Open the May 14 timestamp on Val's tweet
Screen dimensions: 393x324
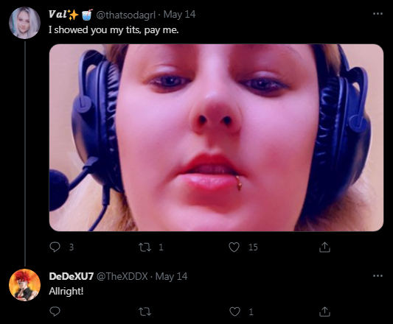point(179,15)
